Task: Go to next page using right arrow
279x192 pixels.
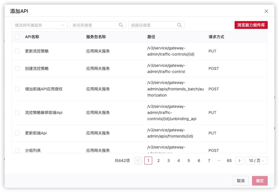Action: [239, 161]
